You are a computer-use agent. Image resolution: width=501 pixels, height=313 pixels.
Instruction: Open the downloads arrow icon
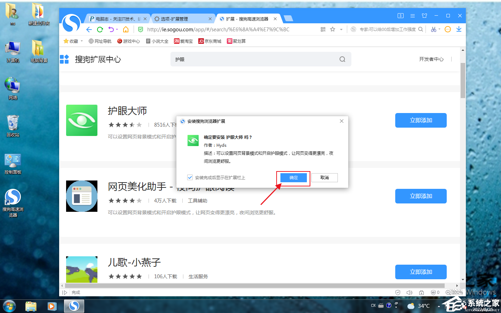pos(459,29)
